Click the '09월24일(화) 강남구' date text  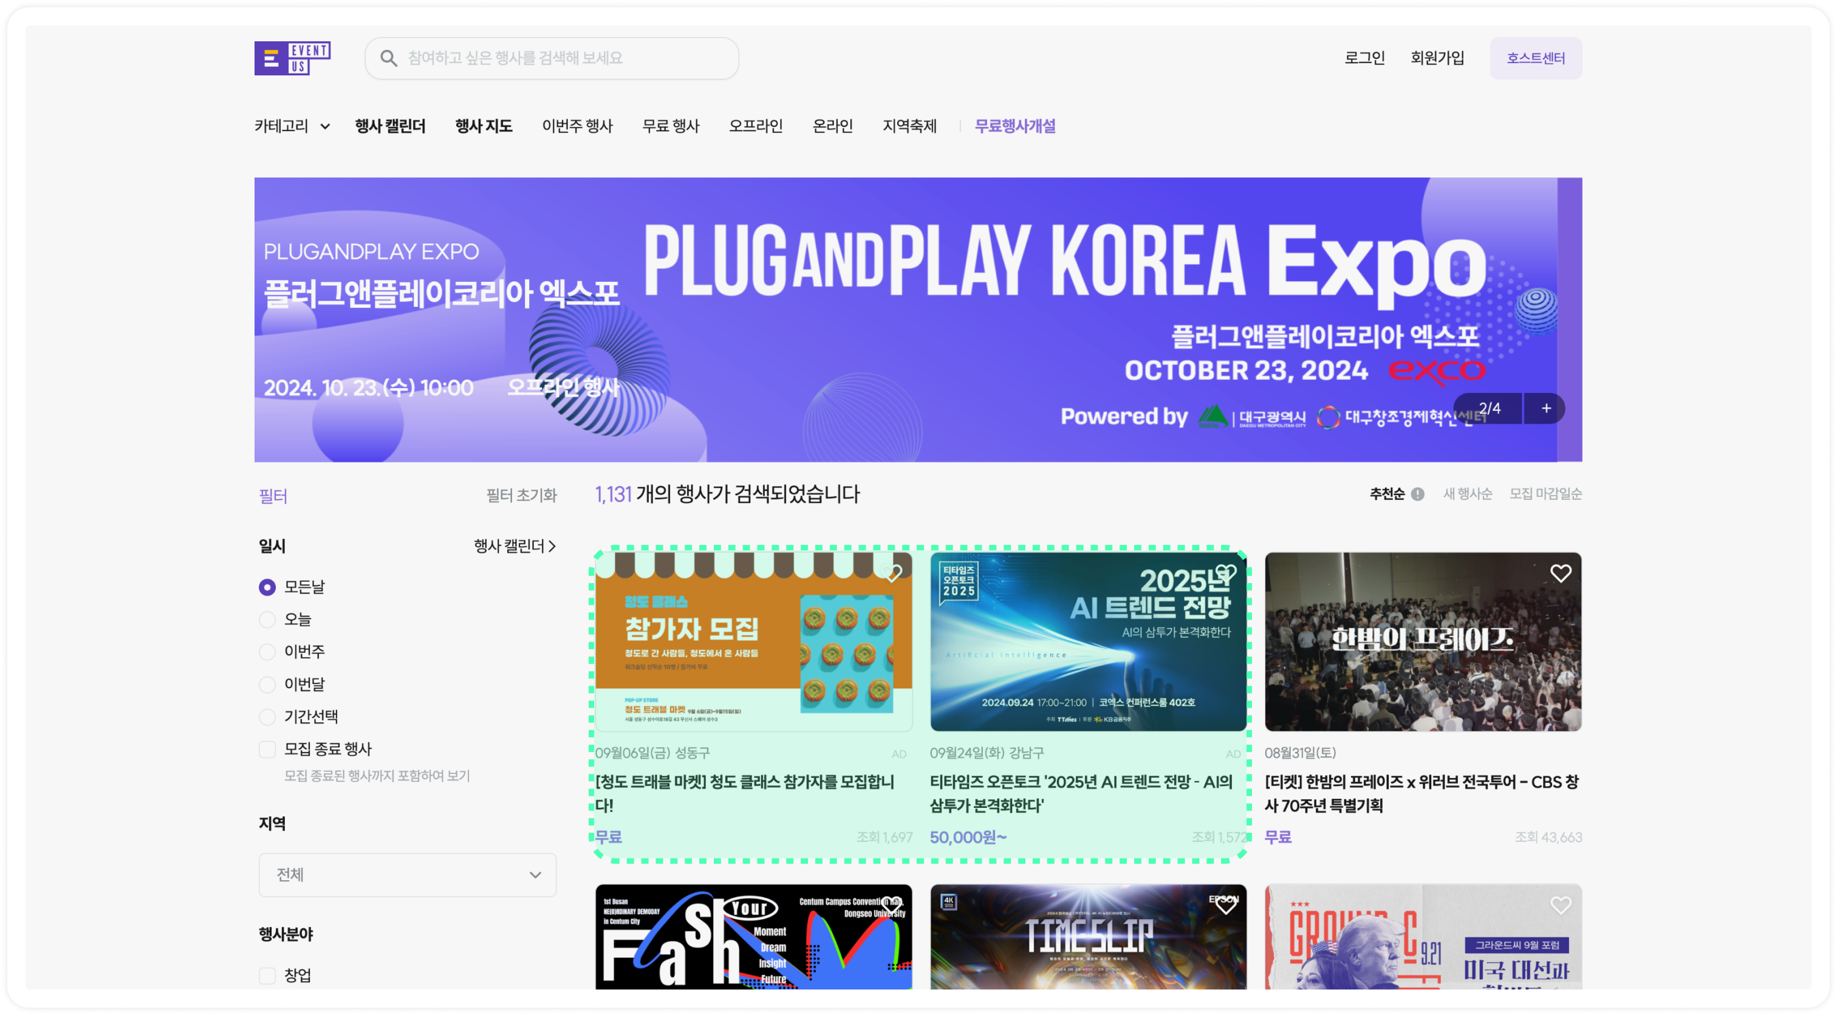point(987,753)
